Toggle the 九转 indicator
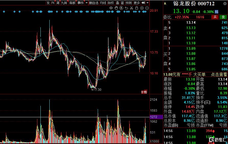The width and height of the screenshot is (228, 144). [x=64, y=3]
